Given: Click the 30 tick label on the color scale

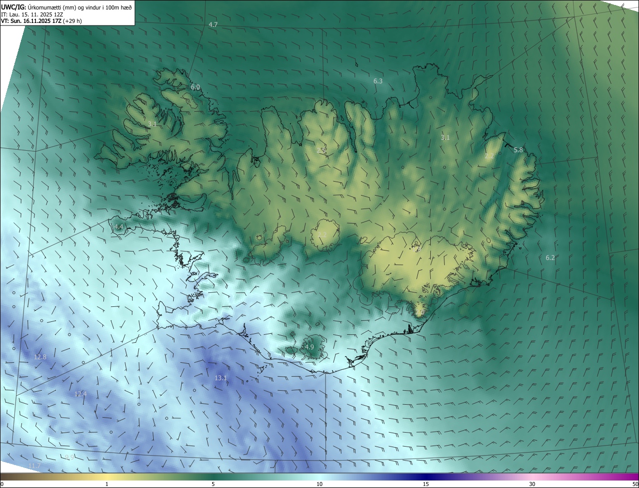Looking at the screenshot, I should [532, 484].
